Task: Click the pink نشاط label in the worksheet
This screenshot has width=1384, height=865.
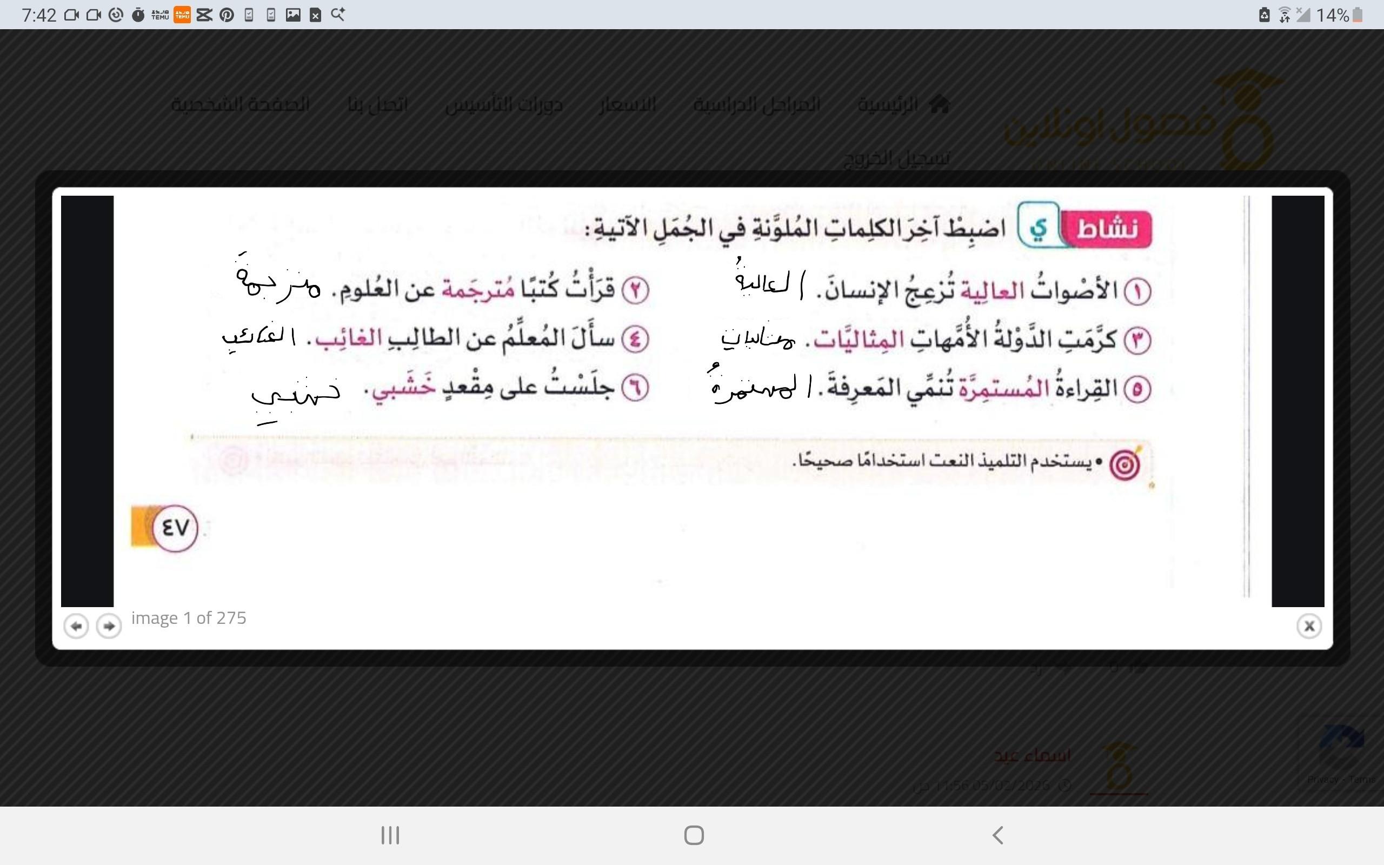Action: pyautogui.click(x=1106, y=229)
